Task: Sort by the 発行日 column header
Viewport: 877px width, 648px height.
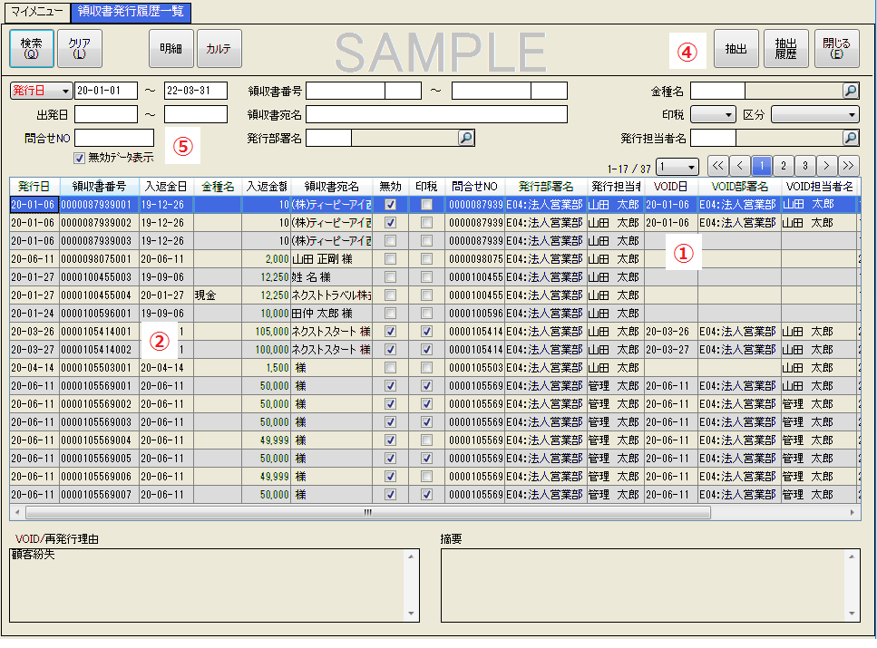Action: pyautogui.click(x=34, y=187)
